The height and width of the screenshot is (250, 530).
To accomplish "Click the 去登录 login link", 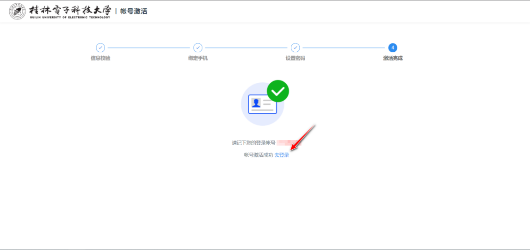I will click(282, 155).
